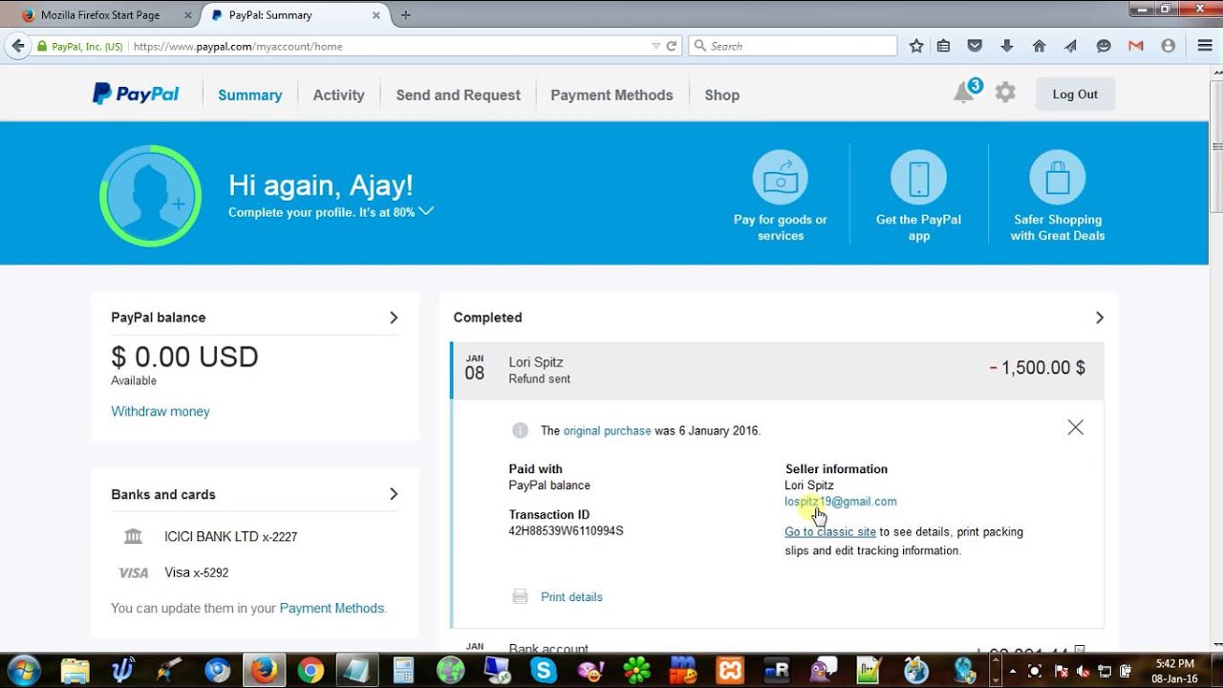Click the Pay for goods or services icon

pos(781,178)
